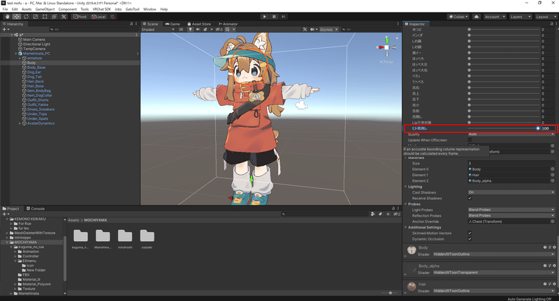Open scene component tools wrench icon
559x301 pixels.
tap(305, 29)
